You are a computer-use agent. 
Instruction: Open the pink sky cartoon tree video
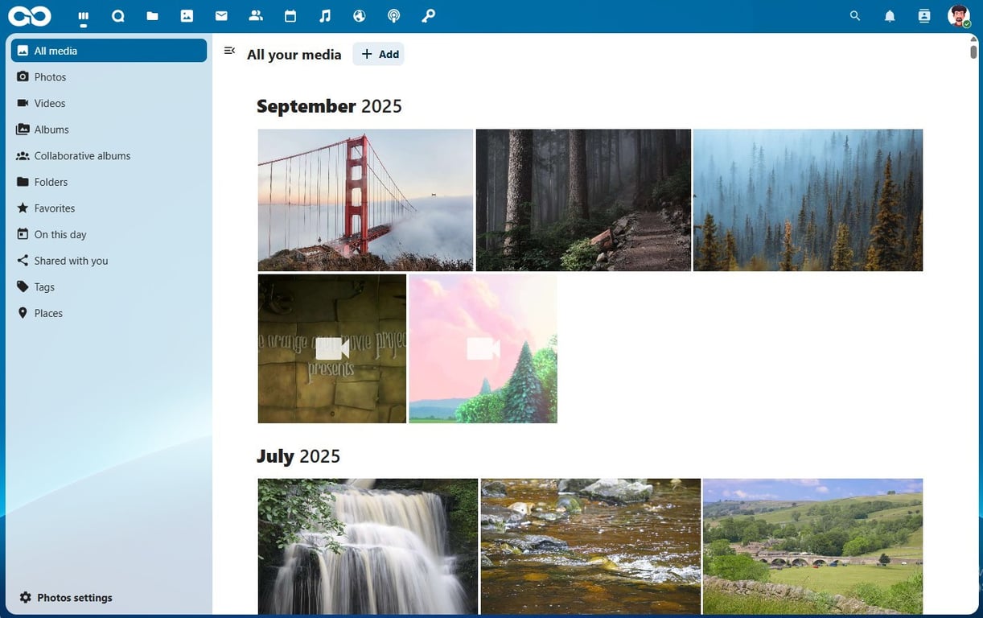pos(483,348)
